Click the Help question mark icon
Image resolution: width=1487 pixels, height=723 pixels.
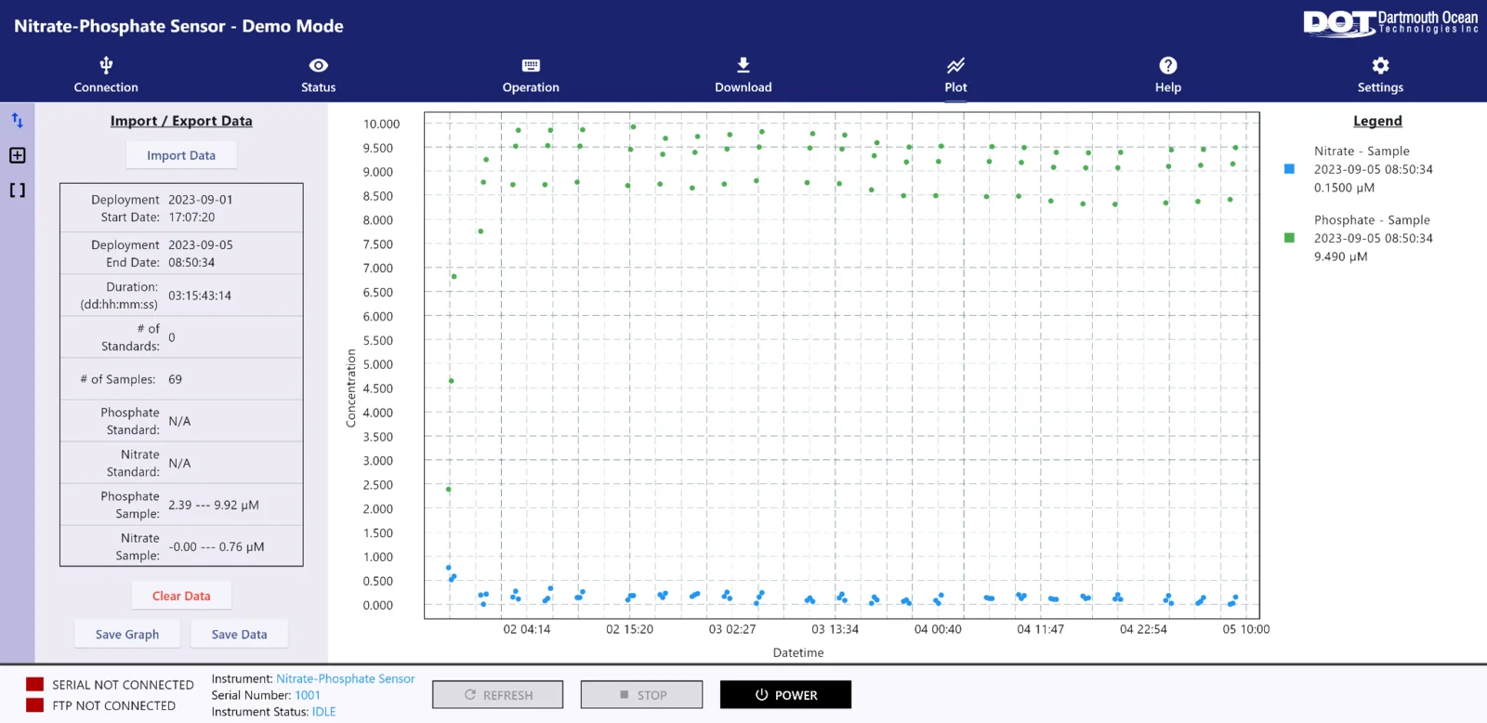(x=1168, y=65)
